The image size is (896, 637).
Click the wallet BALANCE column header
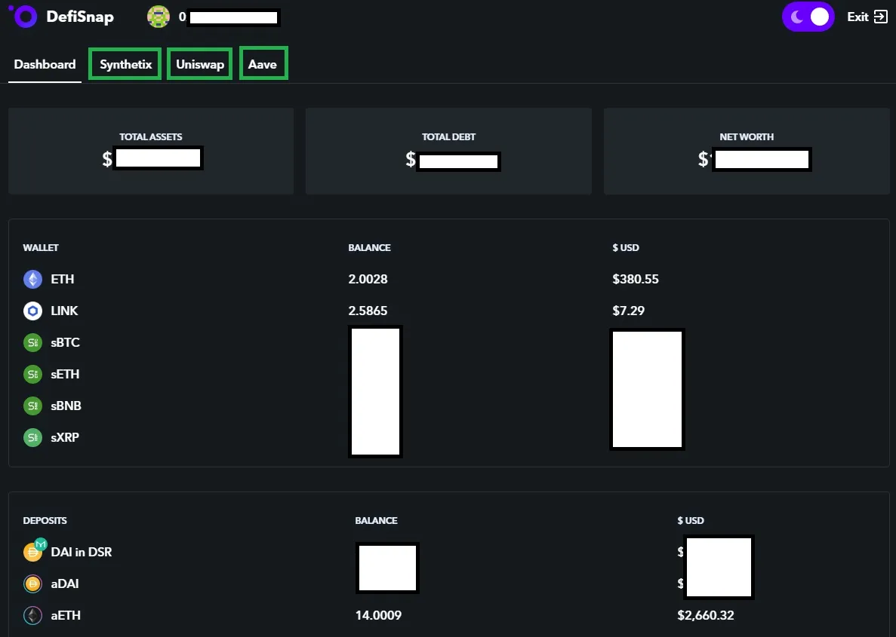(x=369, y=248)
